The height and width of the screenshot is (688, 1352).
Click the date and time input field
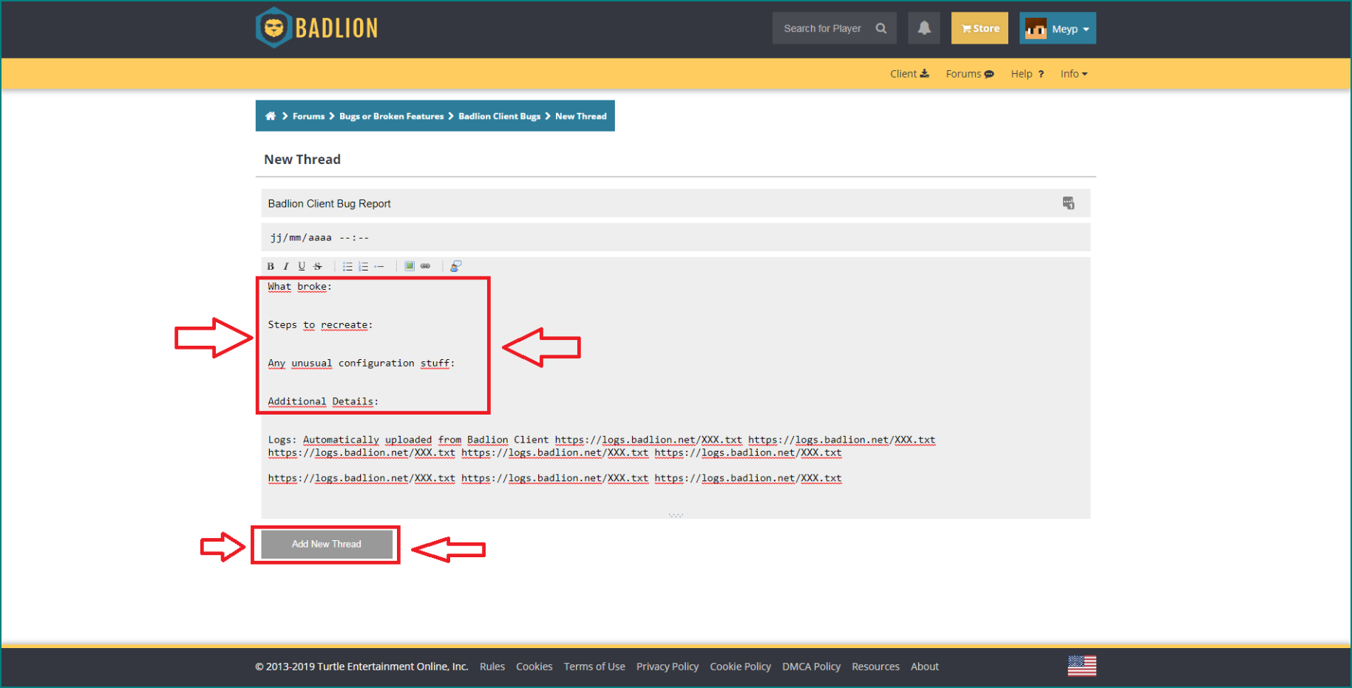click(x=676, y=237)
